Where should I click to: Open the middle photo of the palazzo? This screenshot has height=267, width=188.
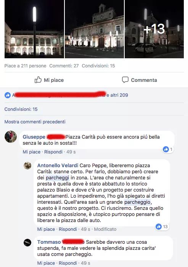click(x=95, y=29)
